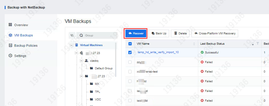Click the VDC folder icon
The image size is (269, 106).
[92, 99]
